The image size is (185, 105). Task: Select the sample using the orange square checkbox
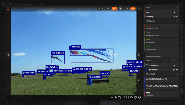[x=8, y=9]
